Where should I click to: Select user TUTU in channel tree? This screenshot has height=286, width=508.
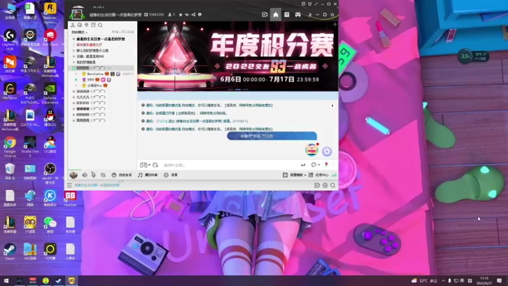pyautogui.click(x=91, y=80)
